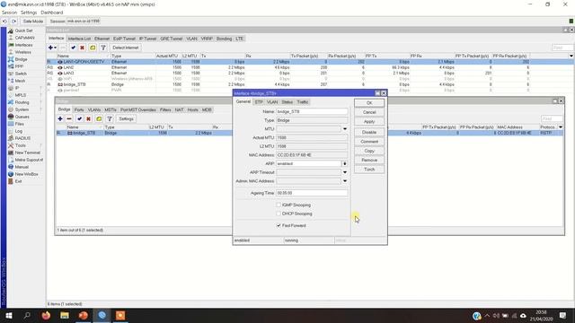The width and height of the screenshot is (575, 323).
Task: Click Apply in the bridge dialog
Action: pyautogui.click(x=369, y=122)
